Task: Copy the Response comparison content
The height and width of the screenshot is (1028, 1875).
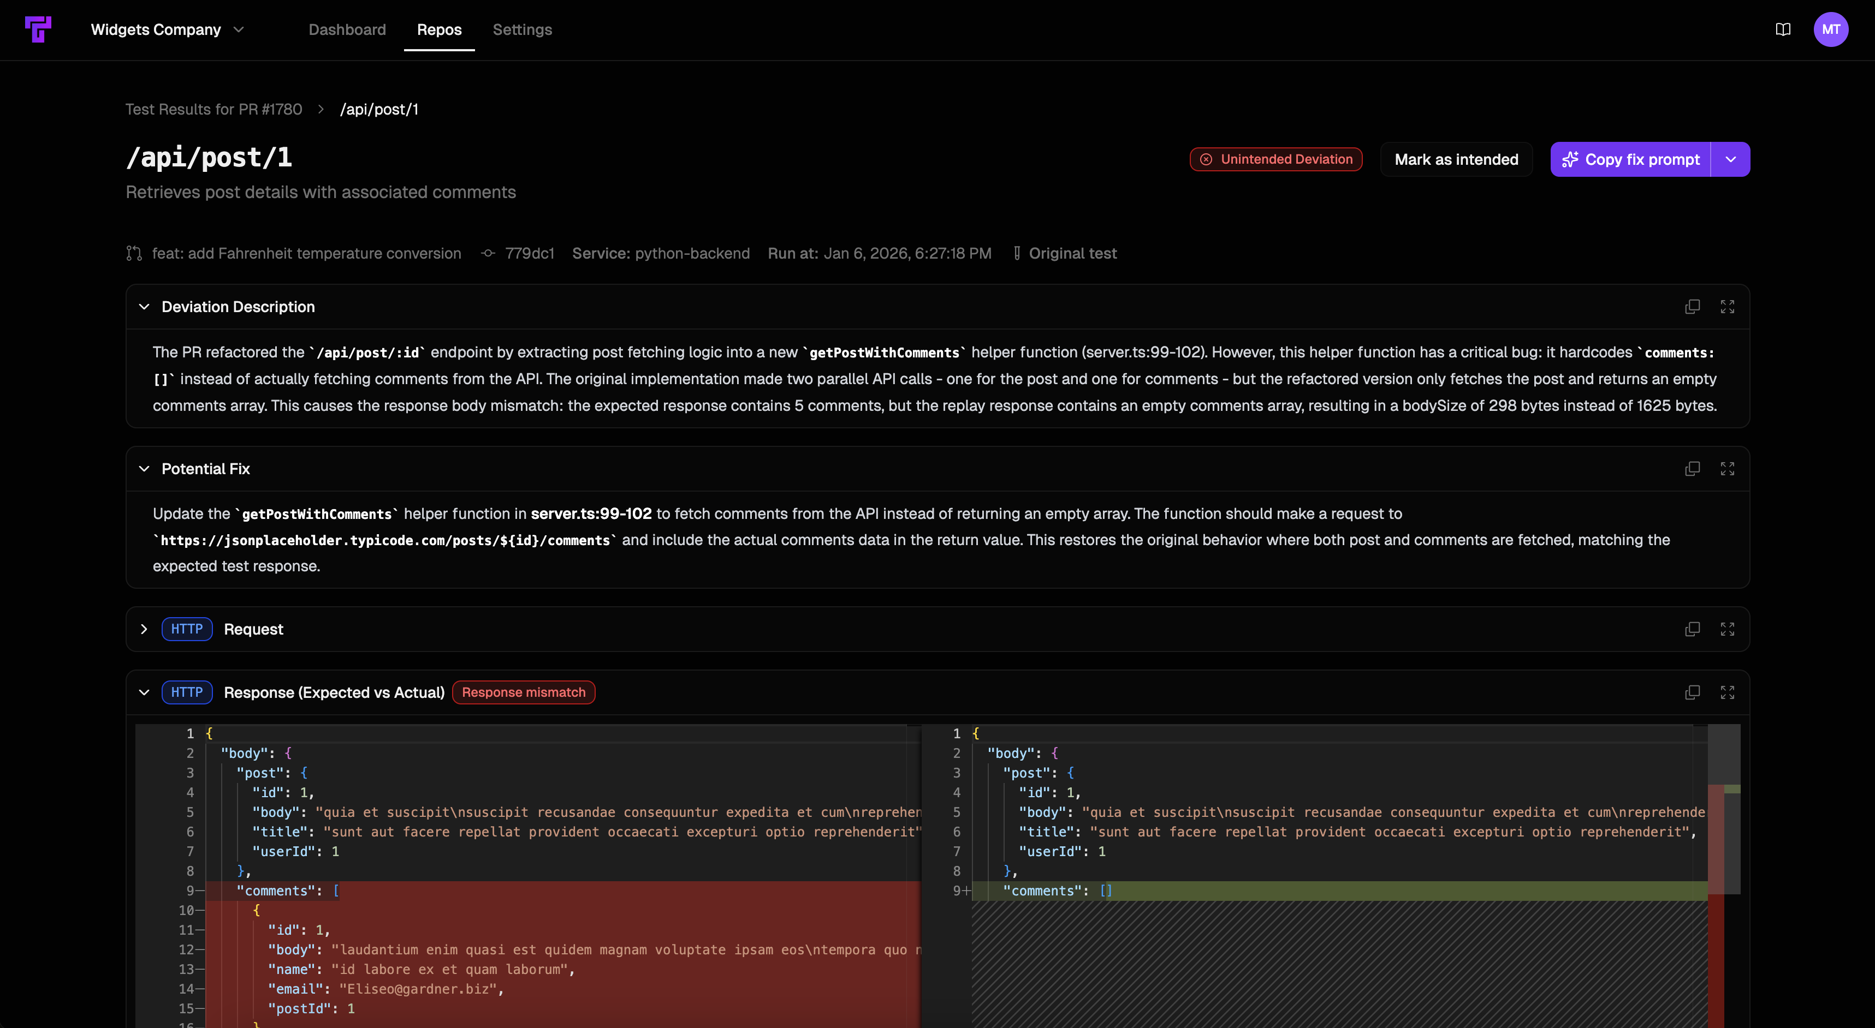Action: pyautogui.click(x=1692, y=692)
